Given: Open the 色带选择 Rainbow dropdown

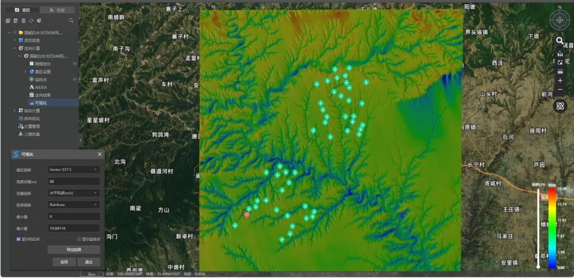Looking at the screenshot, I should click(73, 205).
